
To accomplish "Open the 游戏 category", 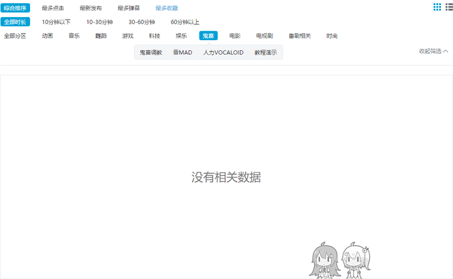I will click(128, 36).
